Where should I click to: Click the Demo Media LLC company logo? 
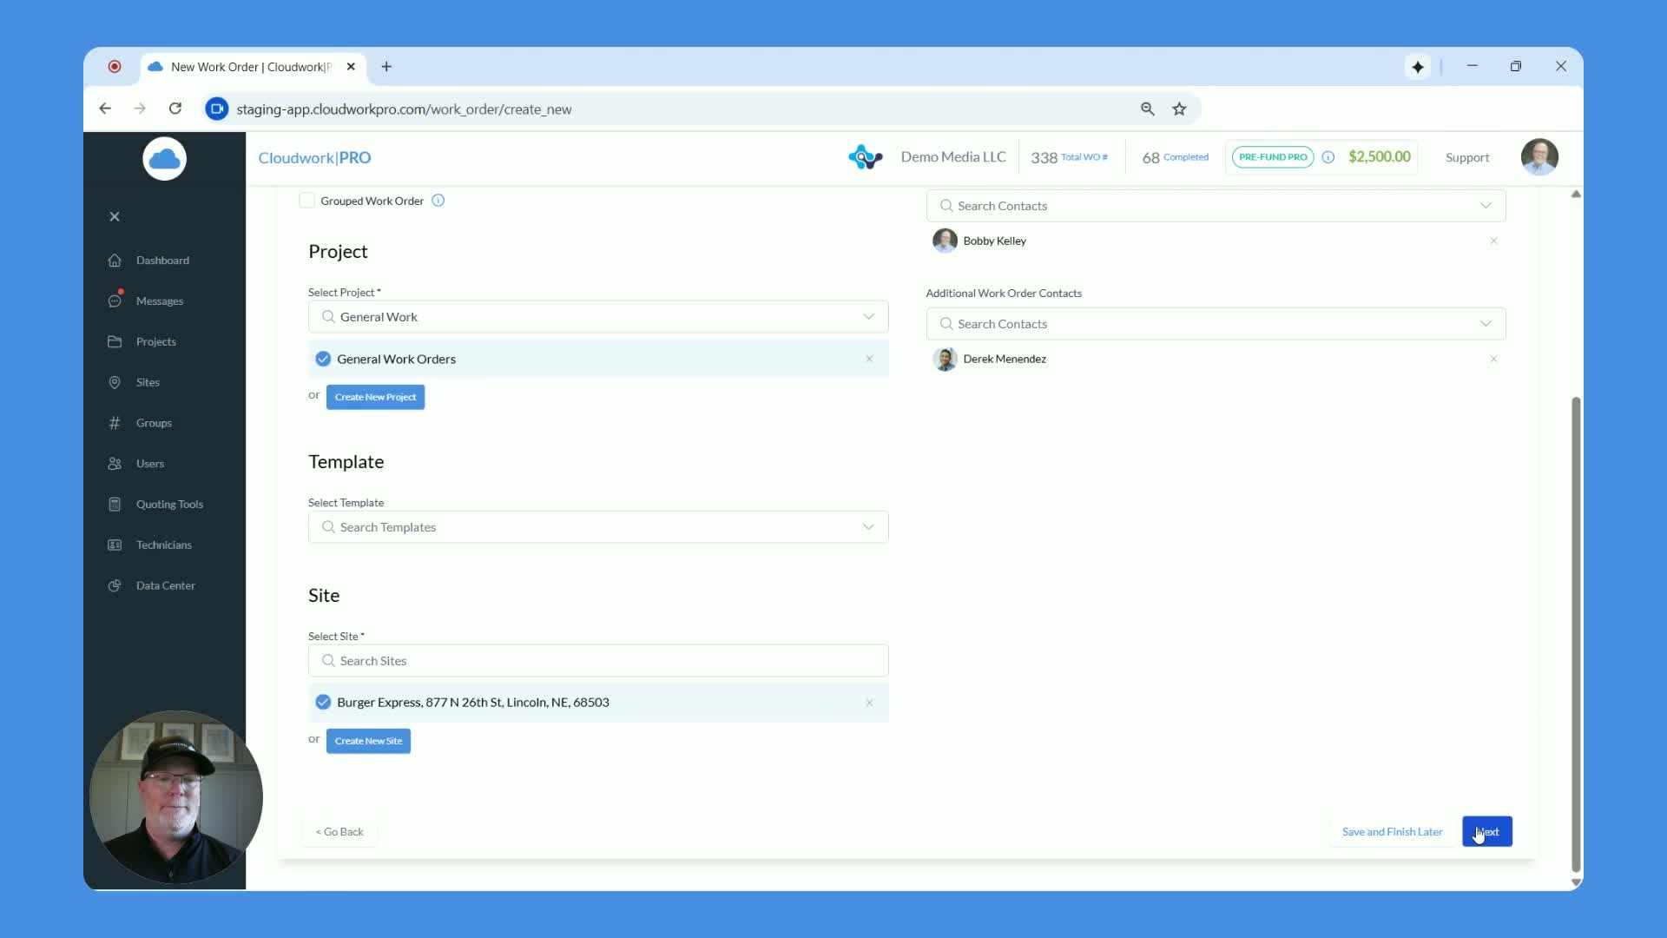coord(865,157)
